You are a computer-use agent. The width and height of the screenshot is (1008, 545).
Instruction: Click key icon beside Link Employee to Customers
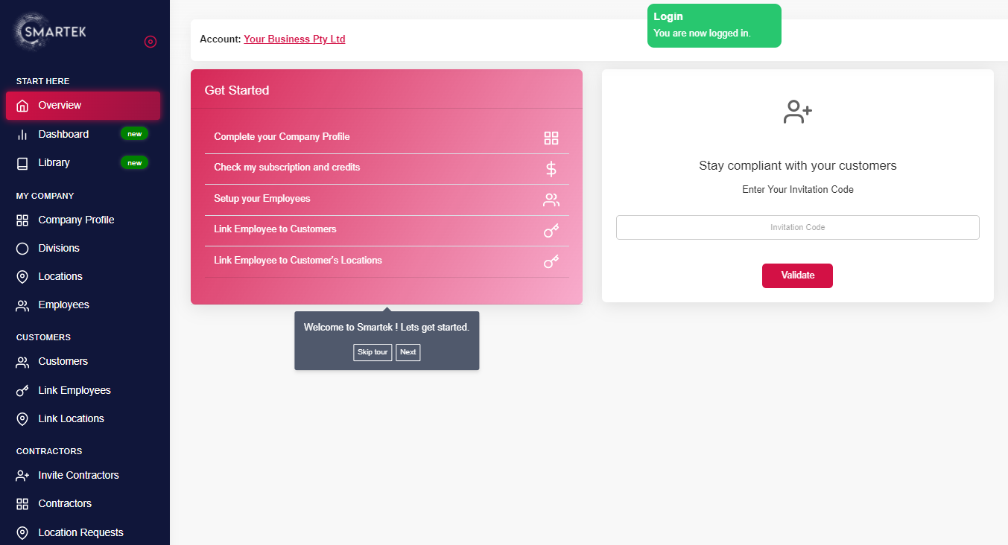coord(551,230)
